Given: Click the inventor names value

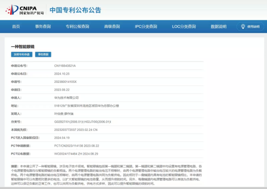Looking at the screenshot, I should click(x=64, y=114).
